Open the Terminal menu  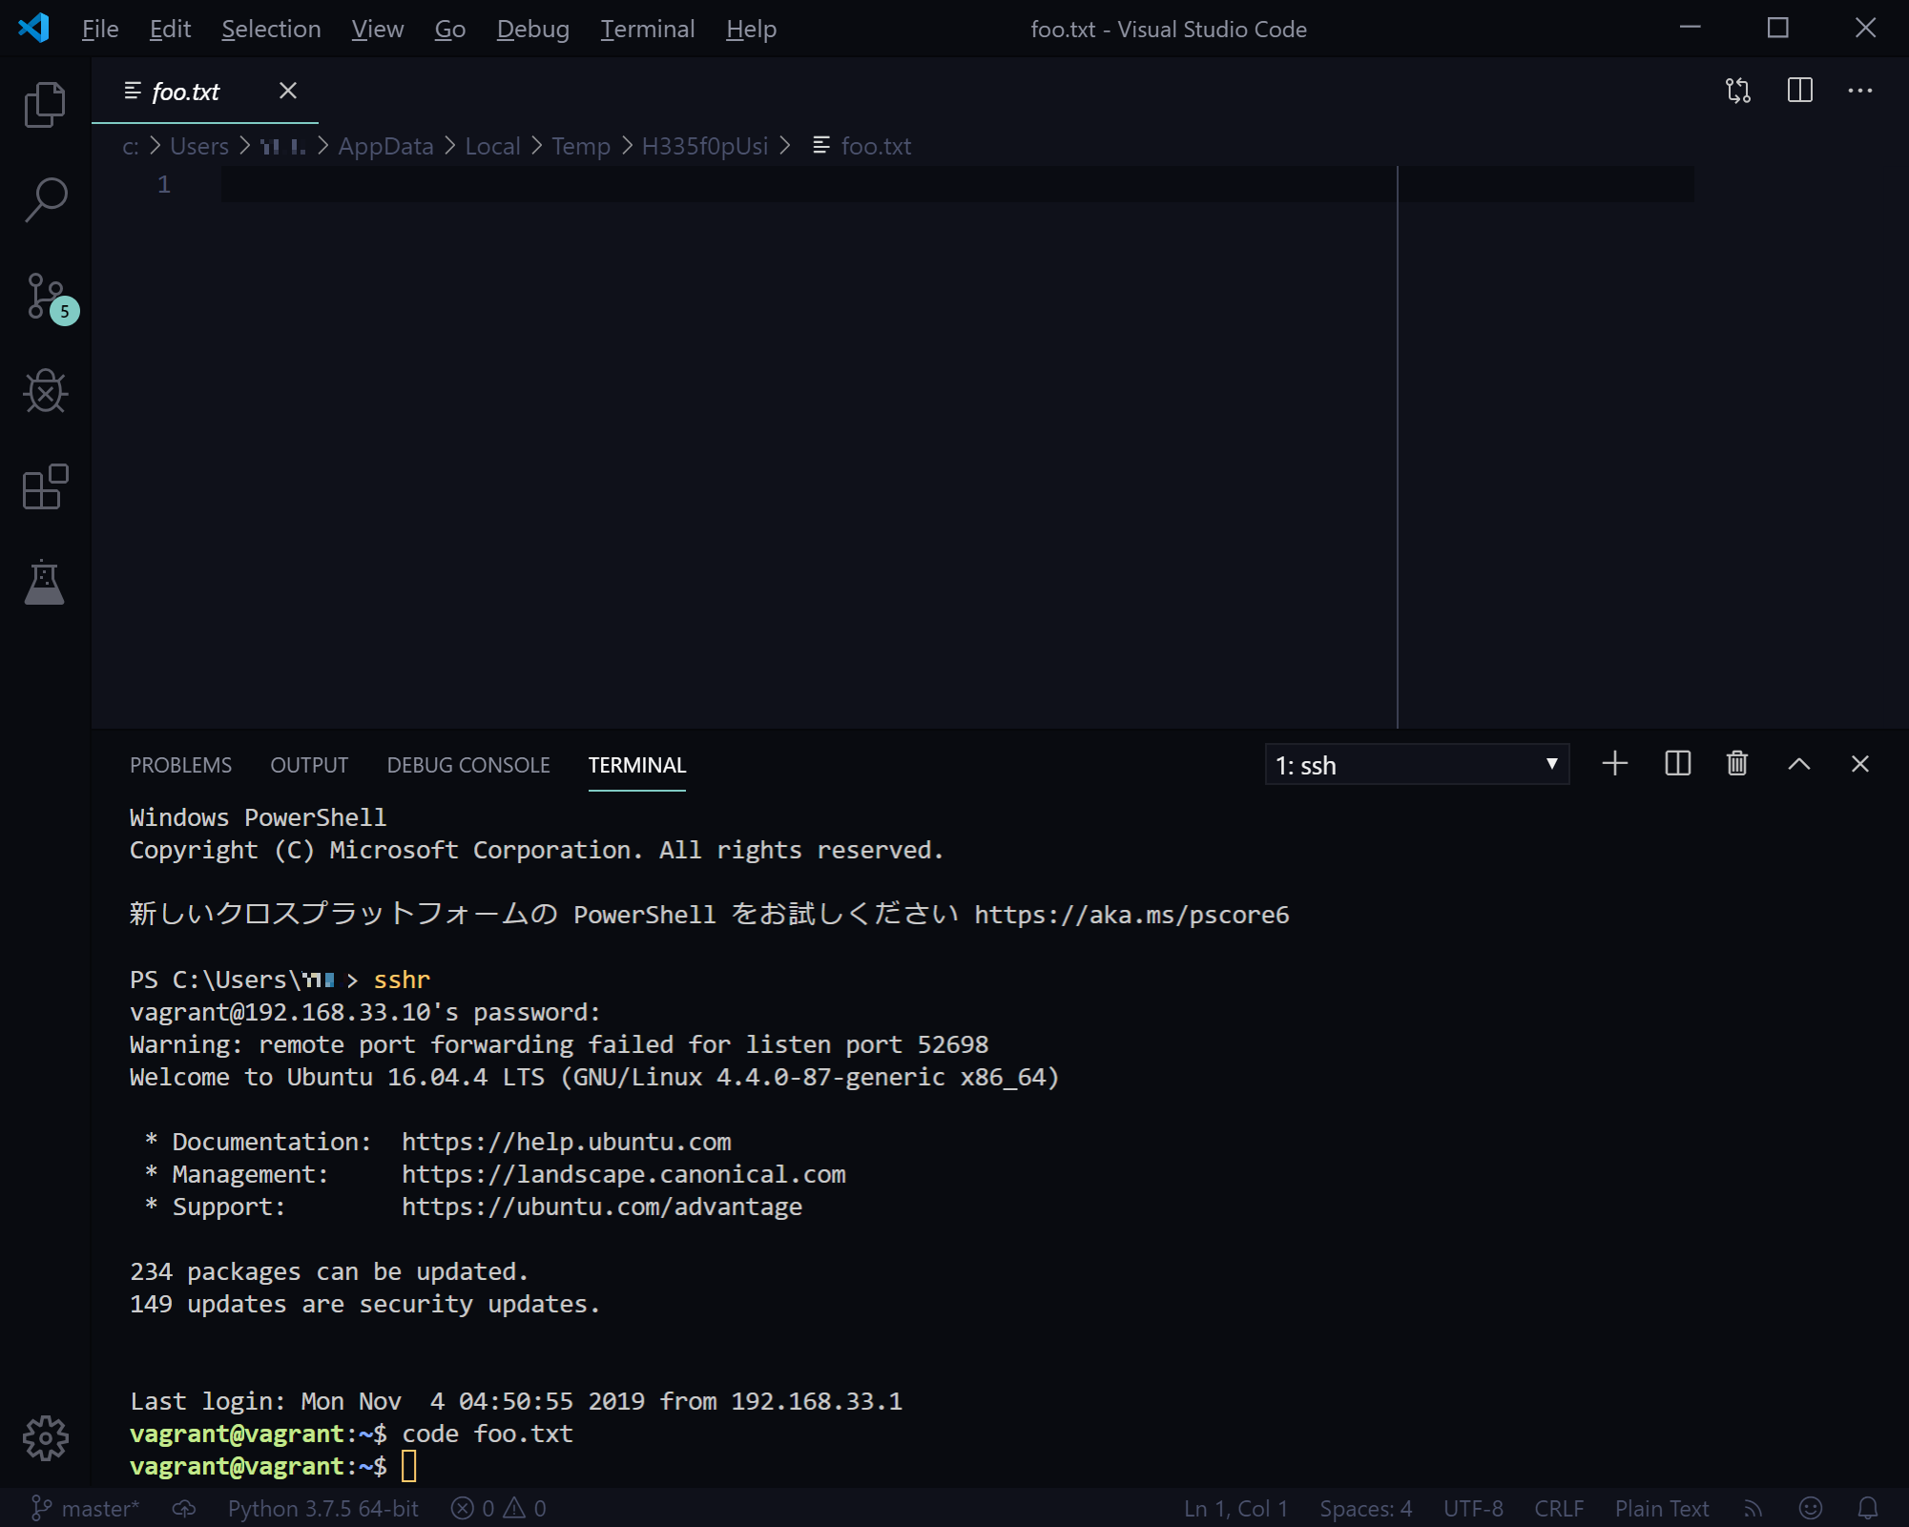tap(648, 29)
